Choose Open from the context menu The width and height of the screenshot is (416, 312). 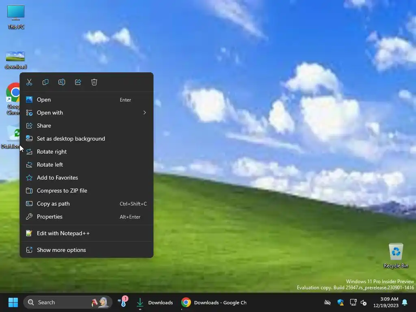(87, 100)
